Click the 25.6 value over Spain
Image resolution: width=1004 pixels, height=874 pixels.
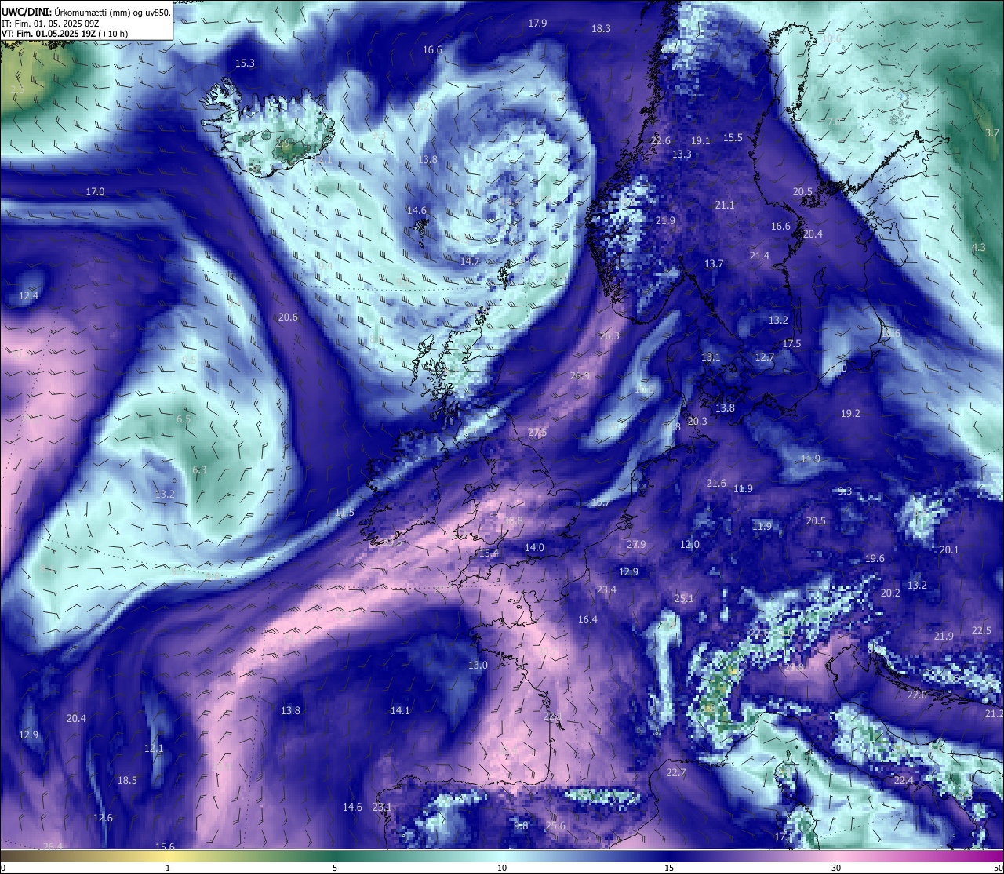[x=555, y=825]
